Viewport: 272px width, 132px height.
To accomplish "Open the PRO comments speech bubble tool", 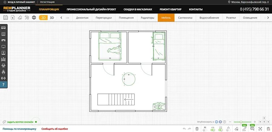I will (x=252, y=129).
